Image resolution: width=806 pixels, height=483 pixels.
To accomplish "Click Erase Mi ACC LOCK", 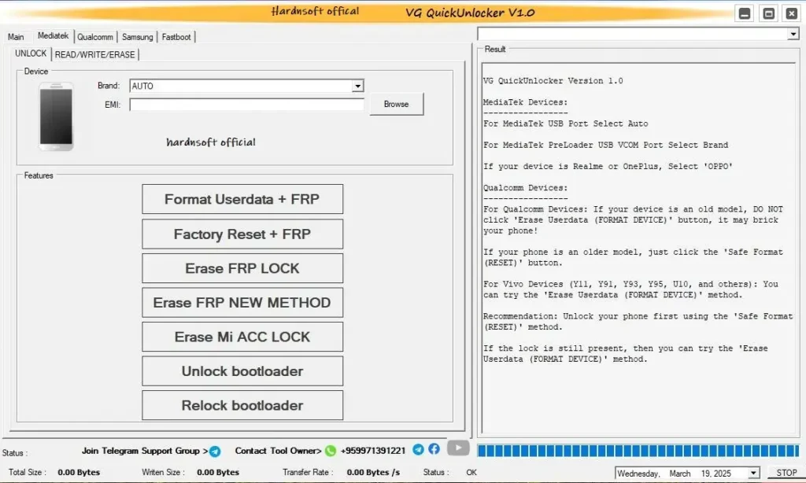I will (242, 337).
